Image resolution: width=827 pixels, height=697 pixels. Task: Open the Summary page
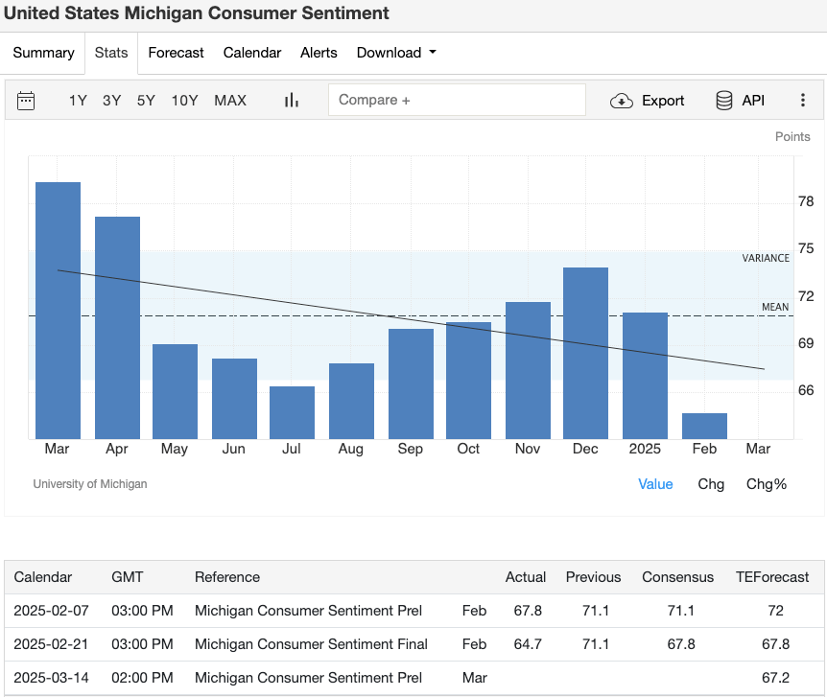point(43,53)
